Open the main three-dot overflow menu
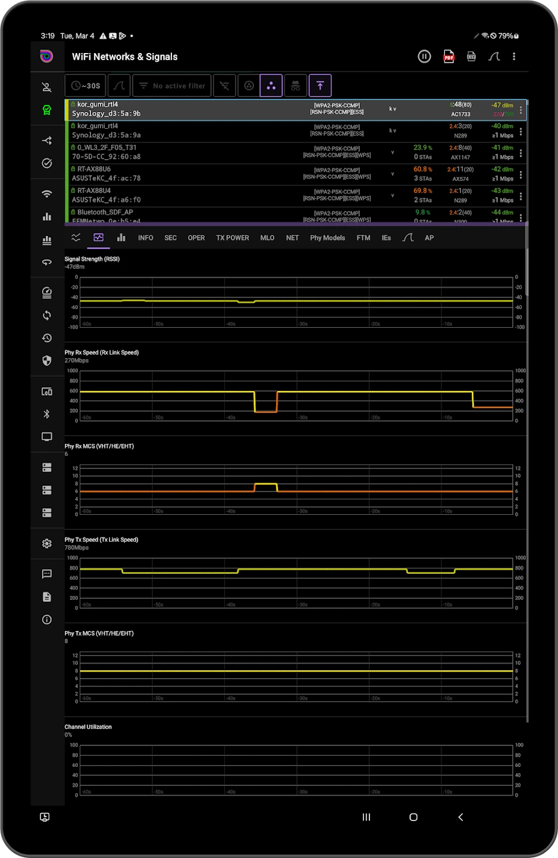This screenshot has width=558, height=858. pos(514,57)
